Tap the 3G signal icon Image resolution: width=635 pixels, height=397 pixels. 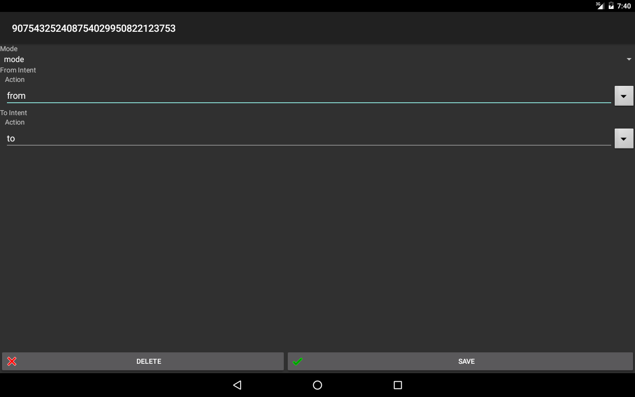point(600,5)
